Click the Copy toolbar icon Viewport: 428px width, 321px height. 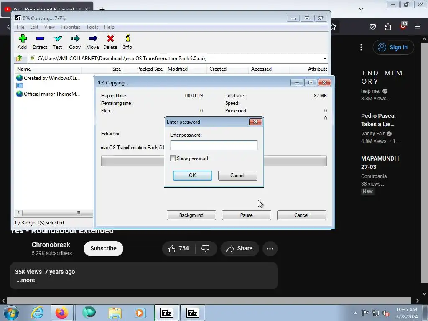75,42
